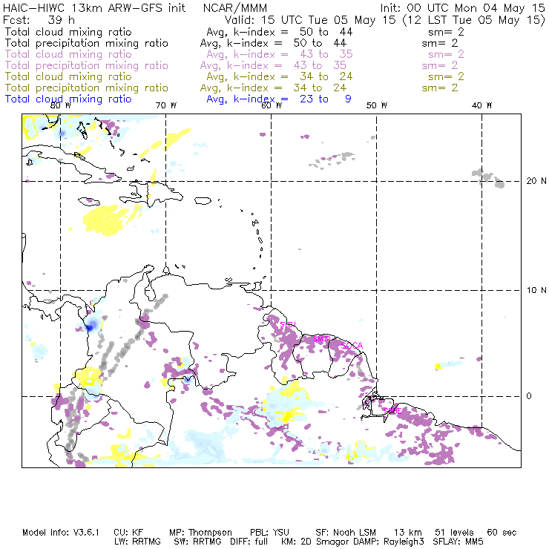Click the "SFLAY: MM5" text
549x549 pixels.
(458, 542)
